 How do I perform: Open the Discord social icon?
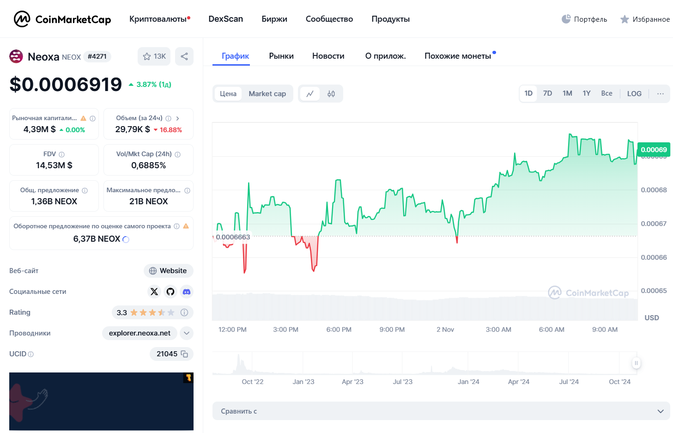tap(187, 292)
